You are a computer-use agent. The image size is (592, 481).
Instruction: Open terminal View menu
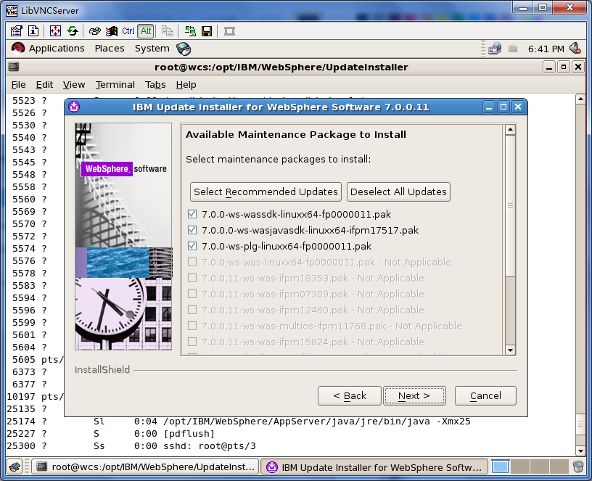click(x=74, y=85)
